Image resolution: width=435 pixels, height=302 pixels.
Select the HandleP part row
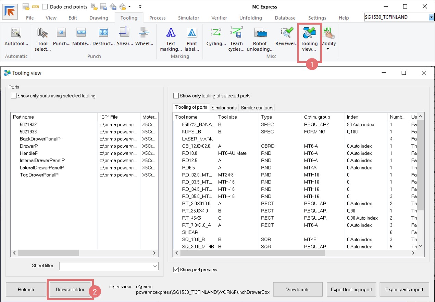pyautogui.click(x=29, y=153)
